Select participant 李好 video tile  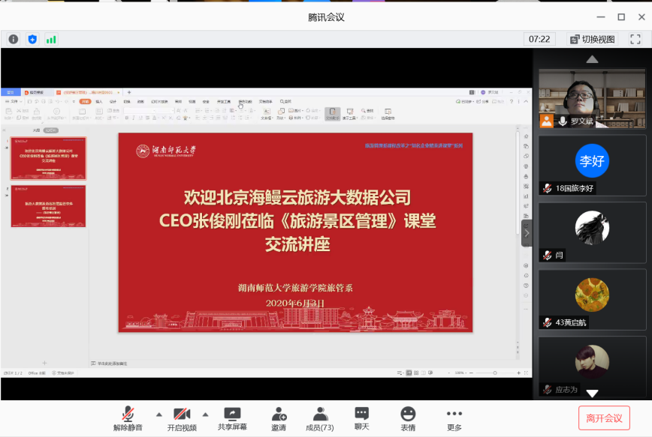pos(592,165)
